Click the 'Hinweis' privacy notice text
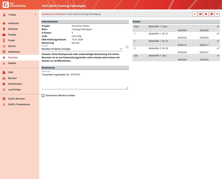 [x=81, y=58]
